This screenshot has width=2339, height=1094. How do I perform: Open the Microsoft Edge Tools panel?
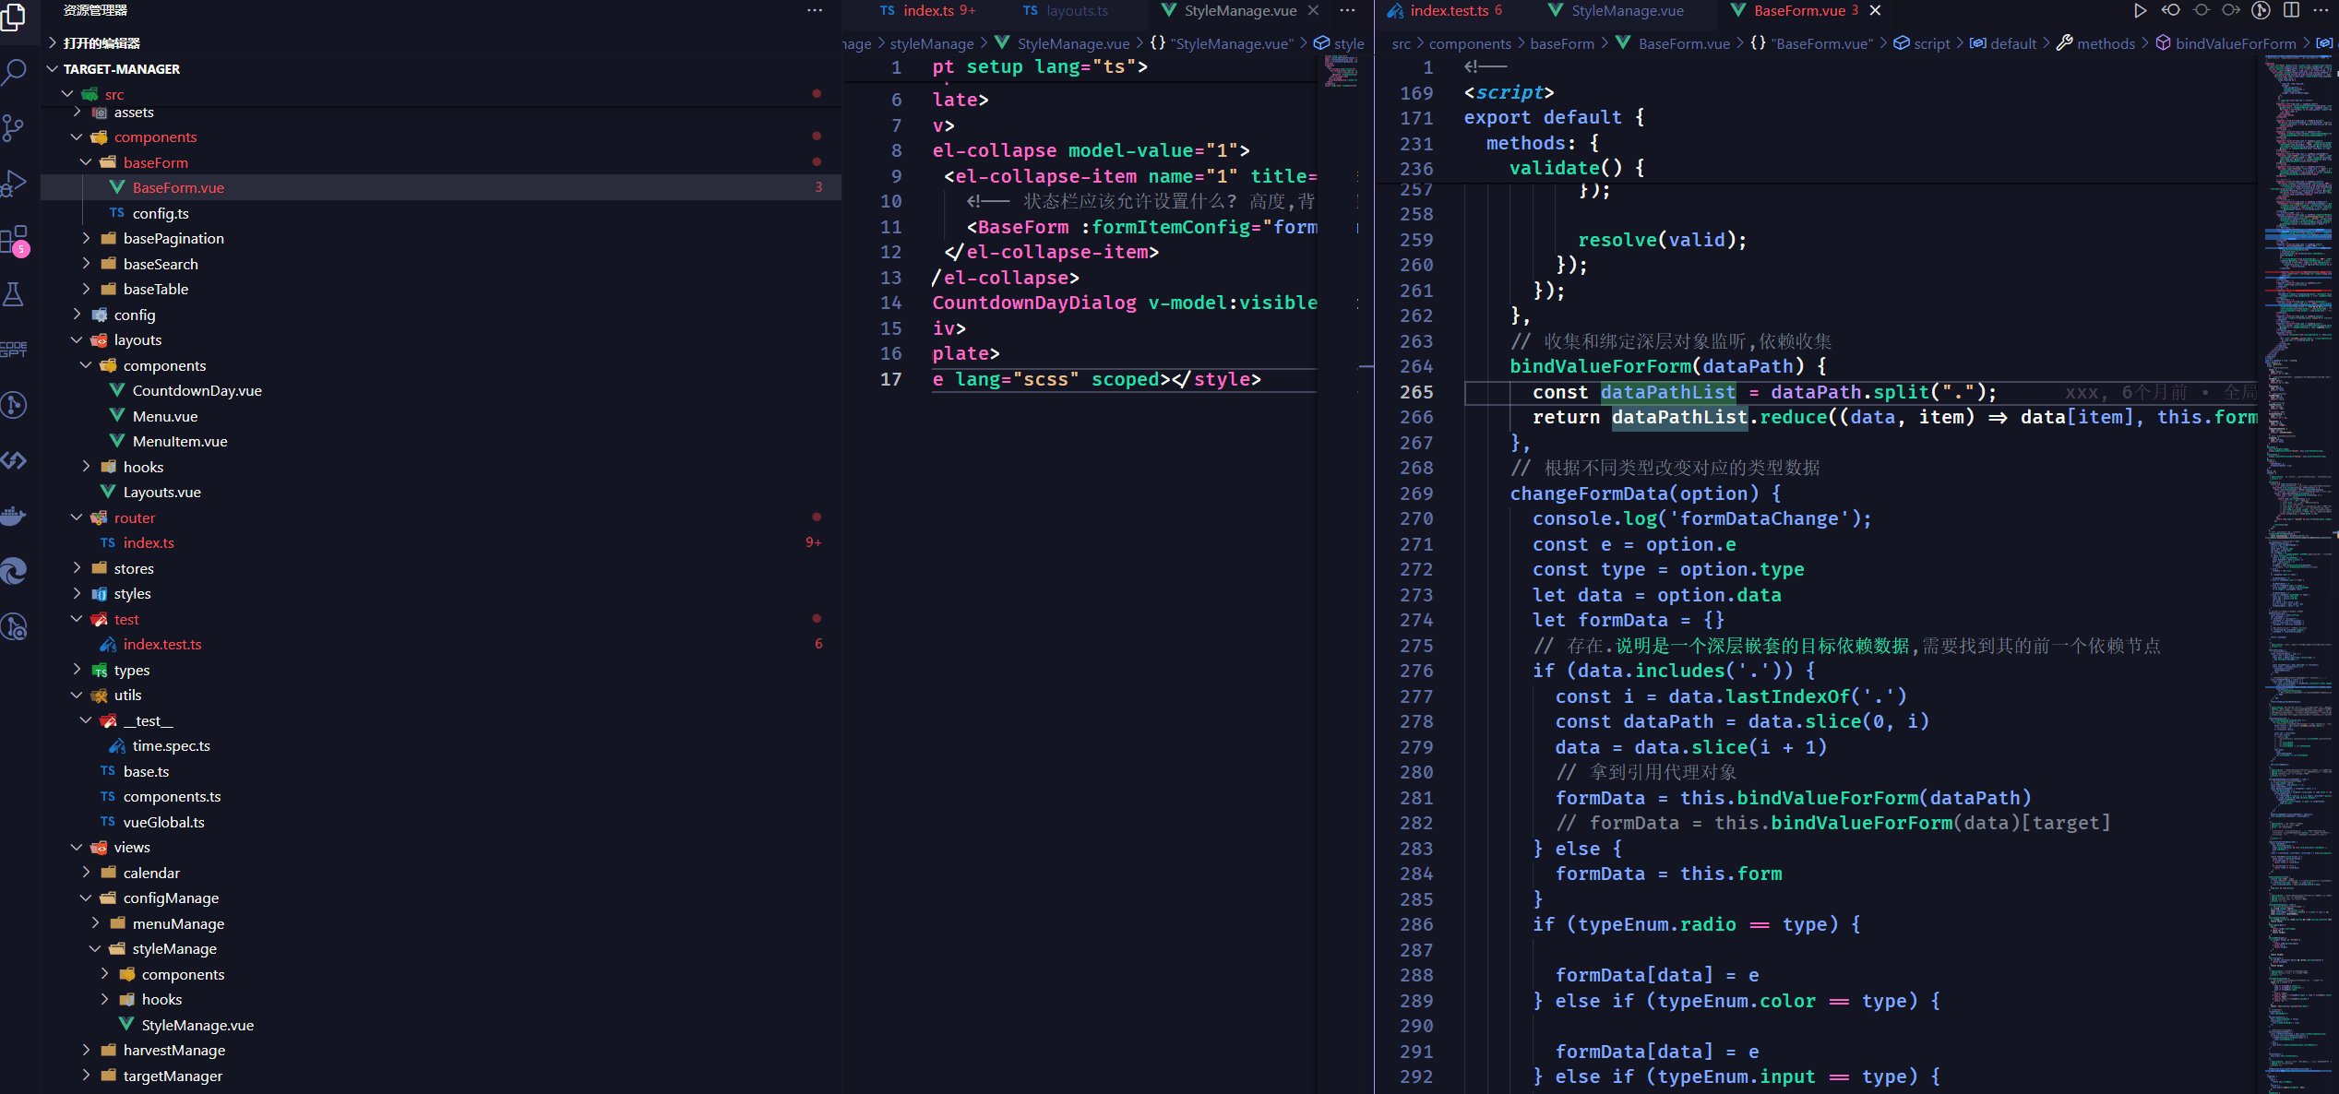point(15,570)
